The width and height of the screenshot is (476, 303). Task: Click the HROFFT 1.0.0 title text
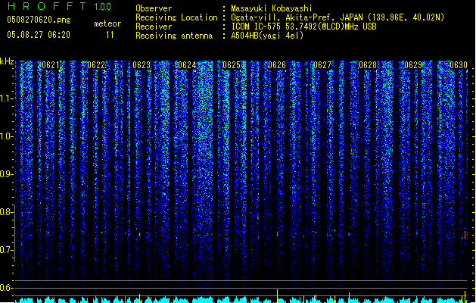pos(60,6)
